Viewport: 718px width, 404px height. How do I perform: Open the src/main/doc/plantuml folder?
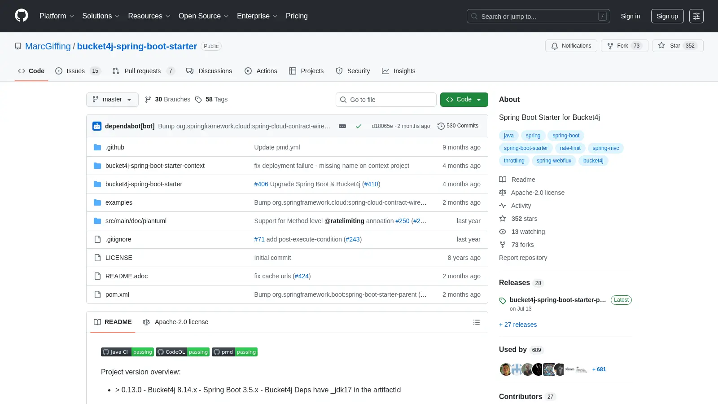point(136,221)
